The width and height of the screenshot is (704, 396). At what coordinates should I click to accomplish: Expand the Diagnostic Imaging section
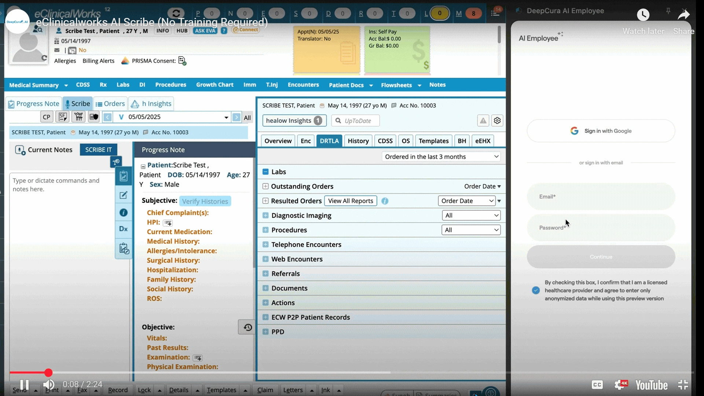coord(265,216)
